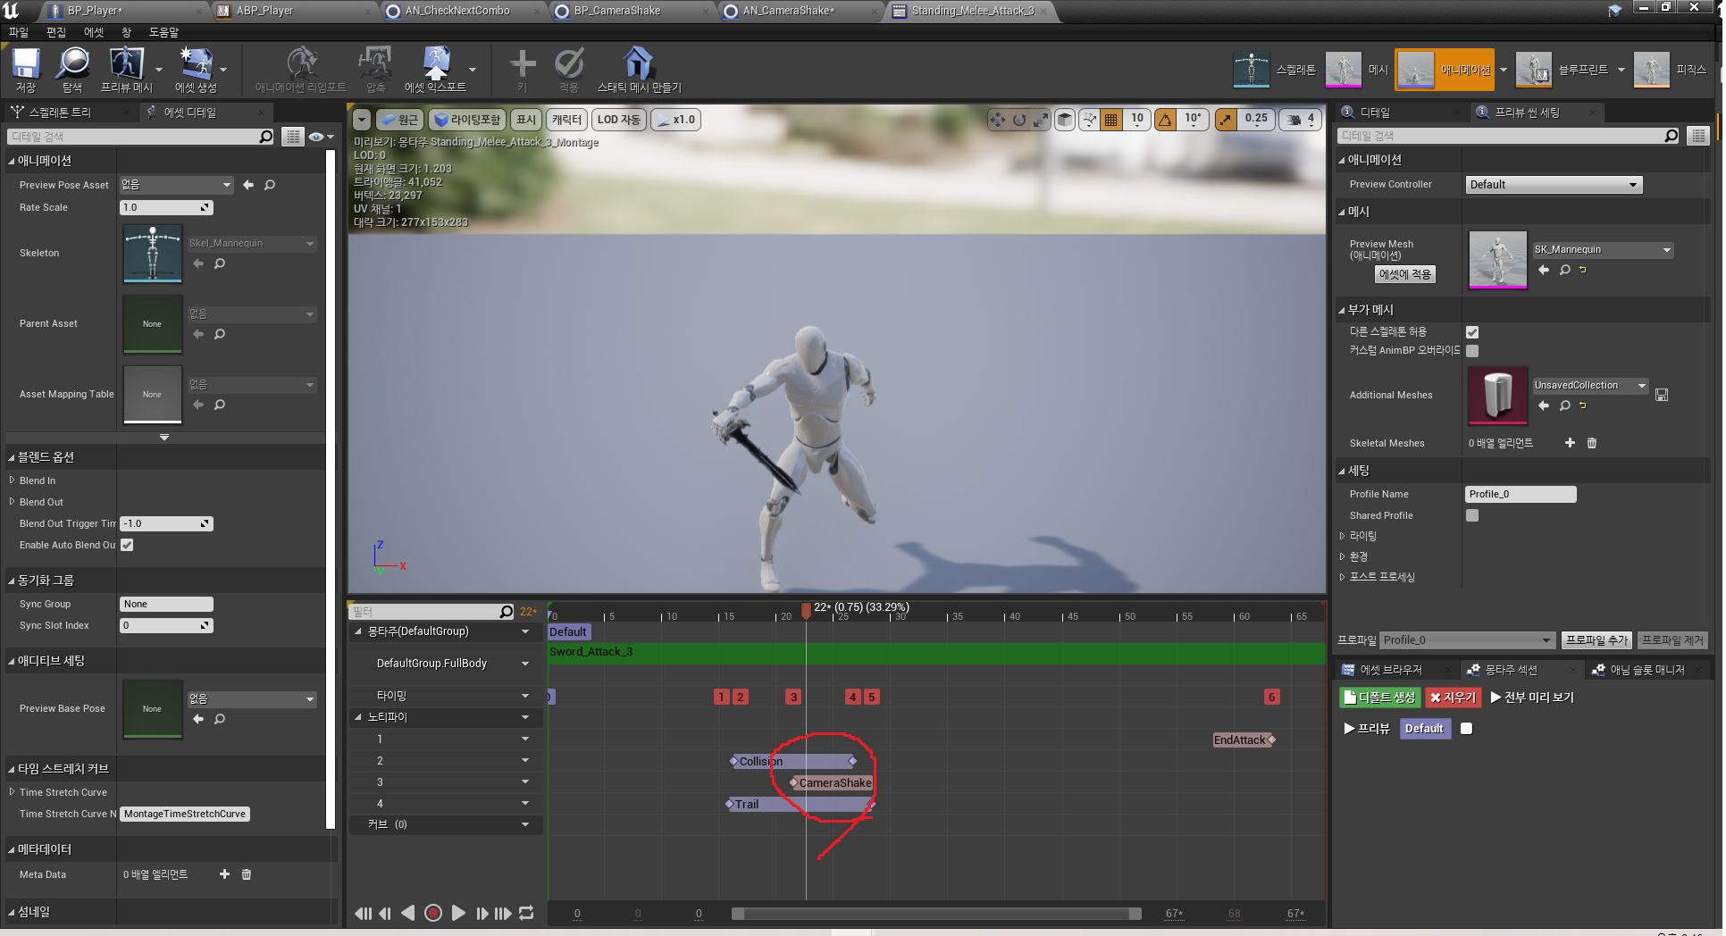Save the UnsavedCollection with disk icon
The width and height of the screenshot is (1726, 936).
(1662, 395)
